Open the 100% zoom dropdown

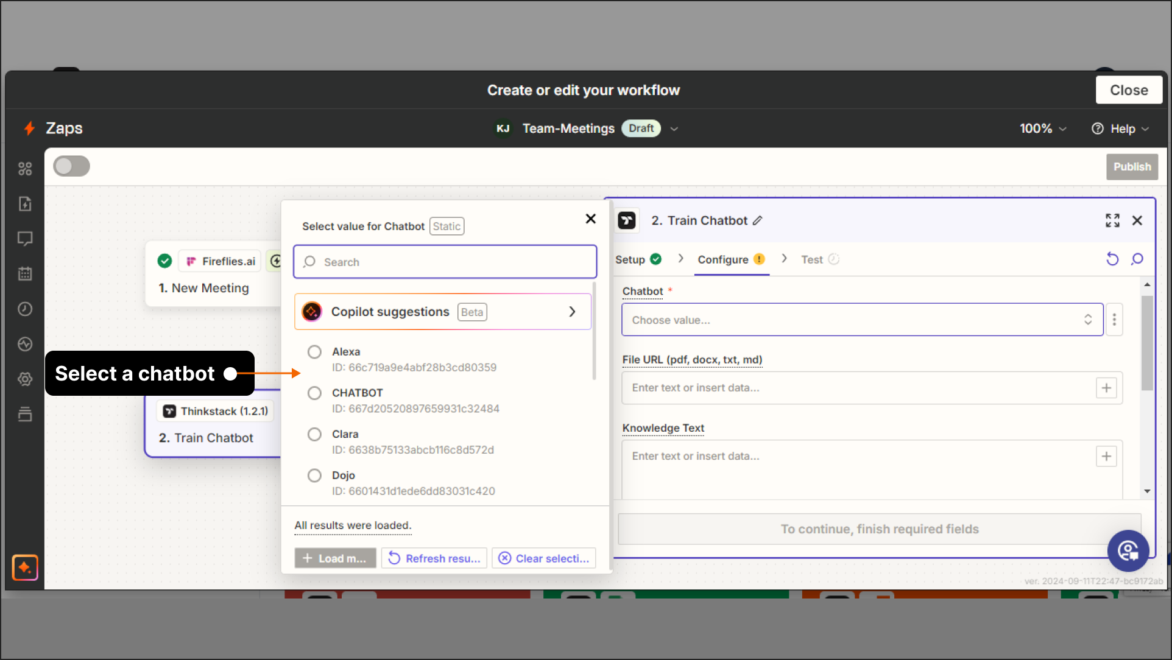(1043, 128)
